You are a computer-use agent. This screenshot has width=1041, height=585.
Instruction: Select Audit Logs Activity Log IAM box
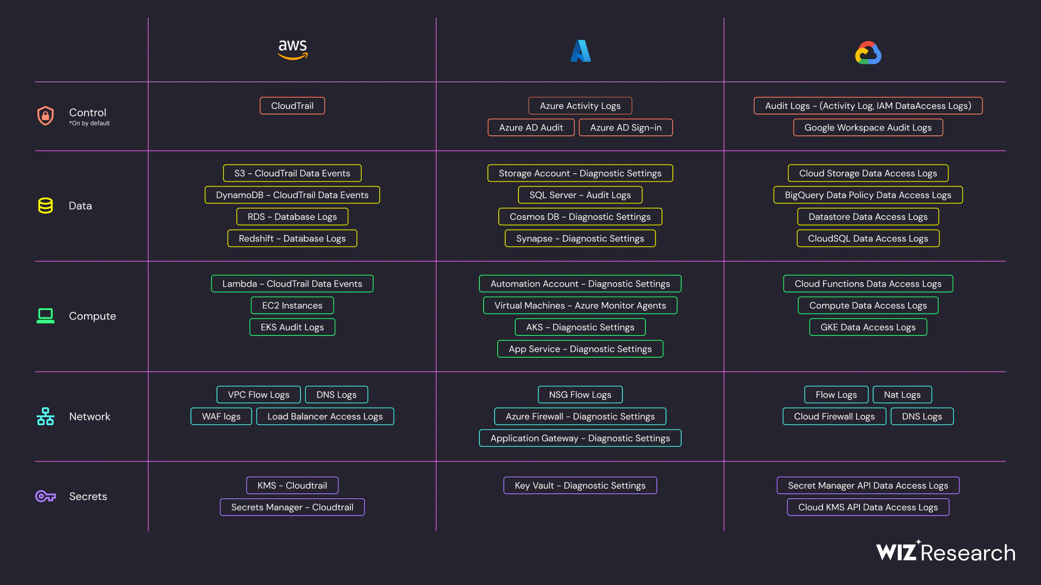tap(868, 106)
